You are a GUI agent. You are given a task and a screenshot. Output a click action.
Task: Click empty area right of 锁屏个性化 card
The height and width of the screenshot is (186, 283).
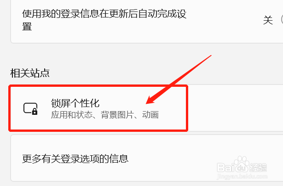[x=236, y=108]
